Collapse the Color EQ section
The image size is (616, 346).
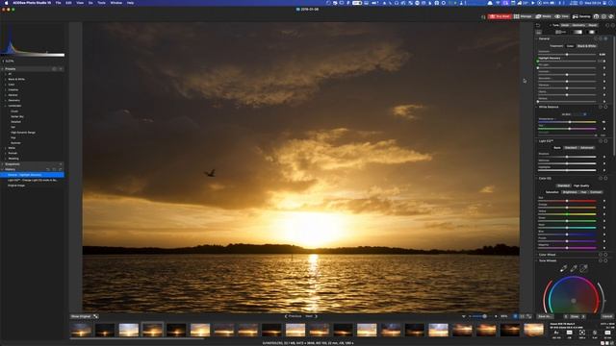(x=536, y=178)
